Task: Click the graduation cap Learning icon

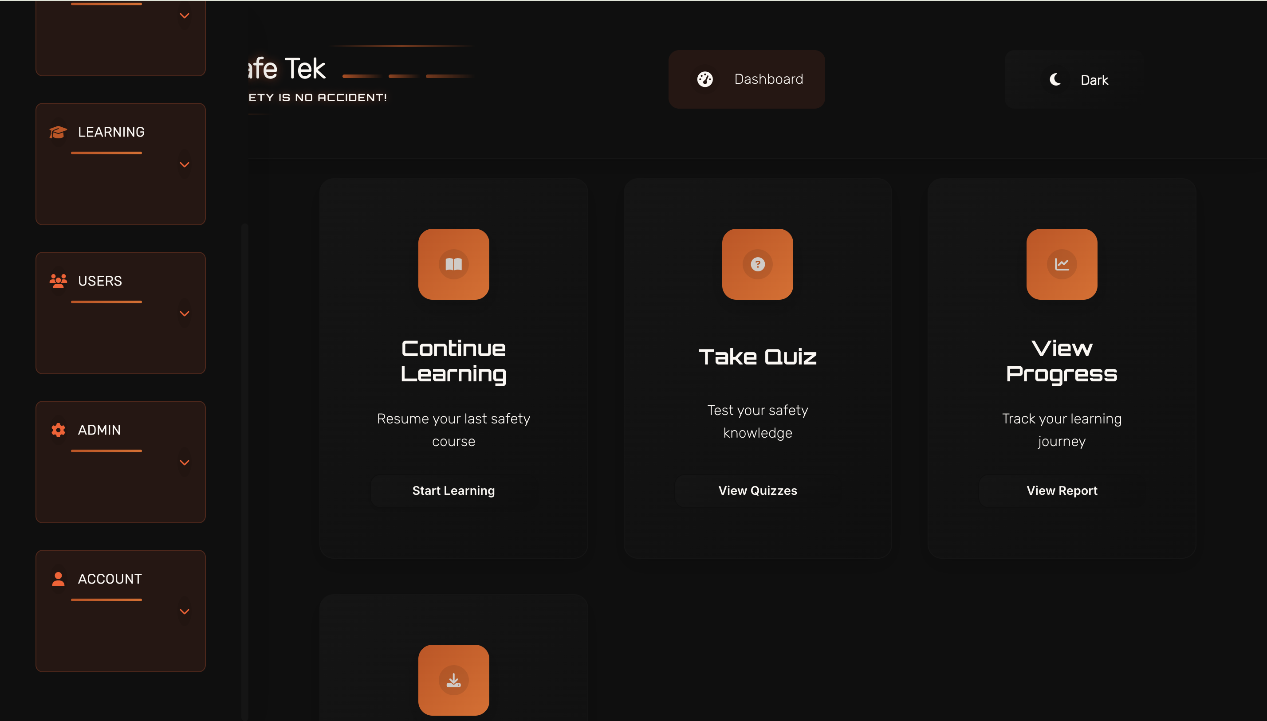Action: (x=58, y=132)
